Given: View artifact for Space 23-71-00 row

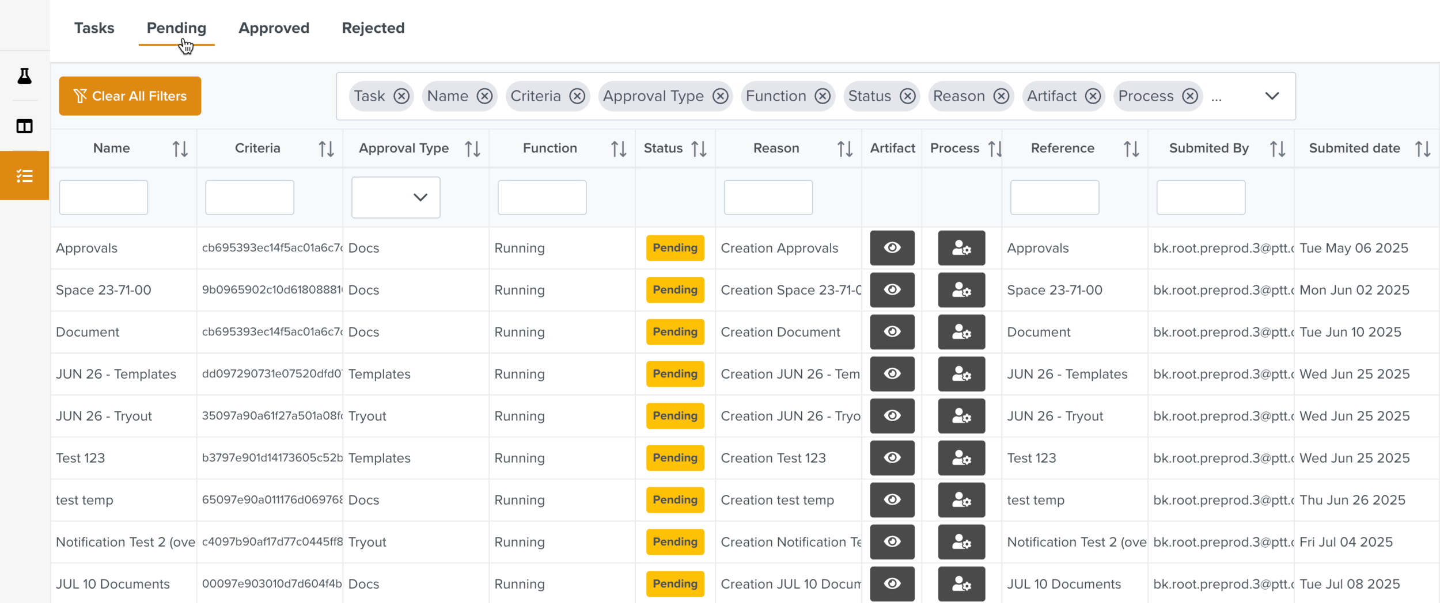Looking at the screenshot, I should click(892, 290).
